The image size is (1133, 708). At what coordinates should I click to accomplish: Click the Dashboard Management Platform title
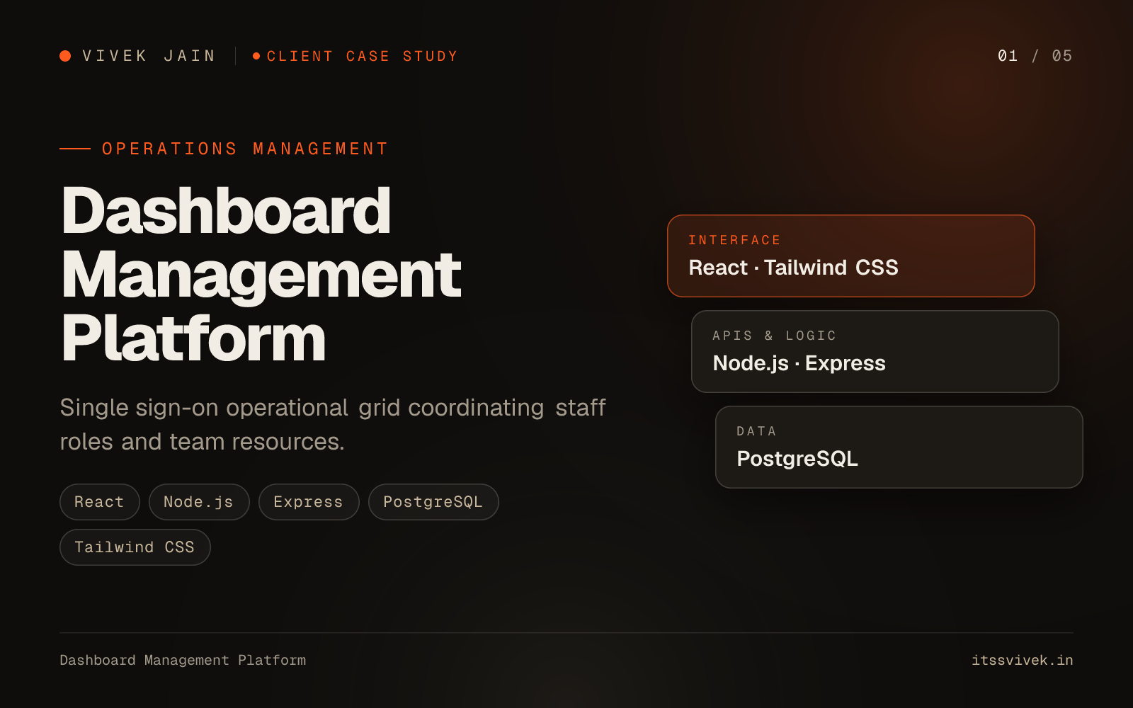point(261,274)
